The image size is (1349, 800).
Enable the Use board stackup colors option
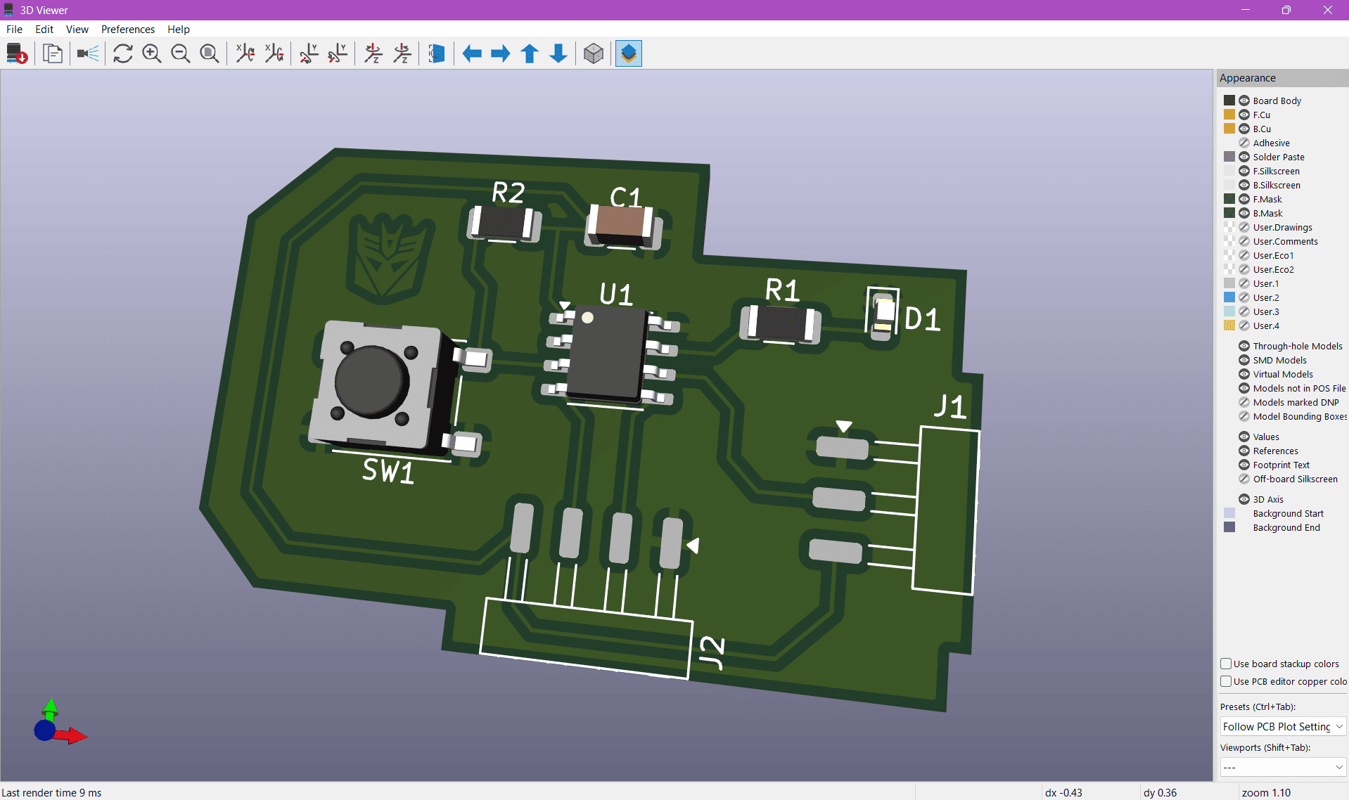(x=1227, y=663)
